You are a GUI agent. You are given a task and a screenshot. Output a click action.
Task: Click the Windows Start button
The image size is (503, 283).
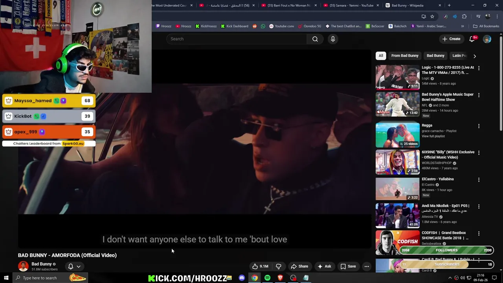[x=6, y=278]
